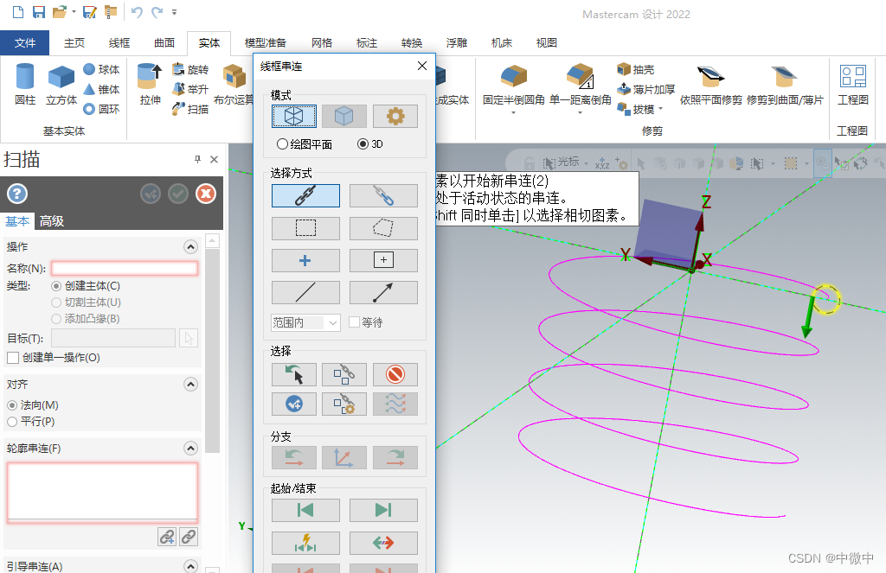Select the 绘图平面 radio button

[x=282, y=144]
